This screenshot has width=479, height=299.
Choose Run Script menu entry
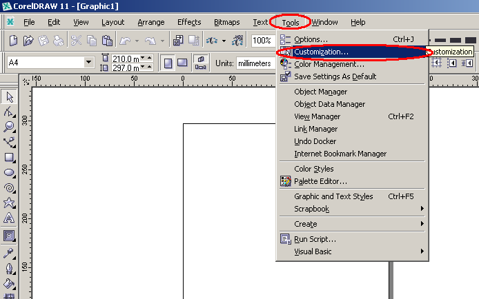coord(352,239)
